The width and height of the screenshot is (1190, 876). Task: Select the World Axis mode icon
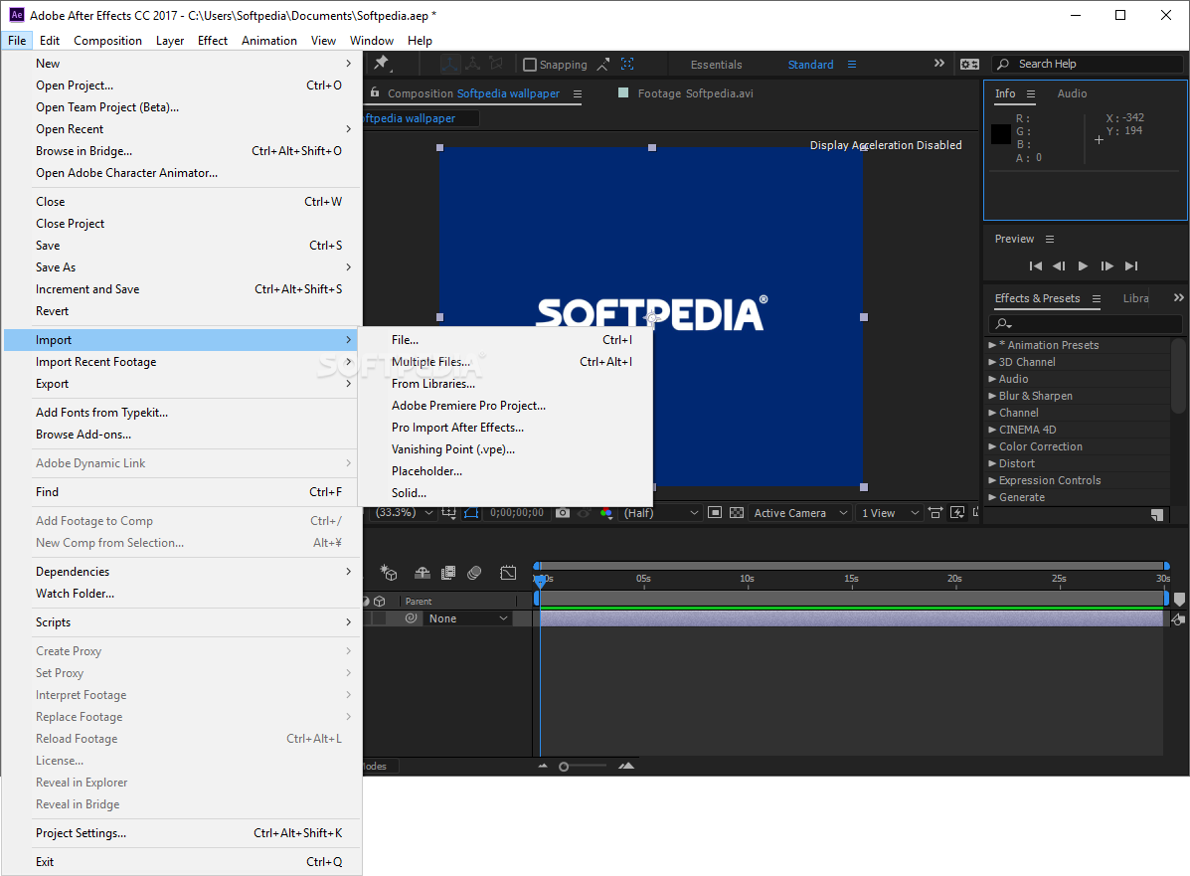coord(473,64)
